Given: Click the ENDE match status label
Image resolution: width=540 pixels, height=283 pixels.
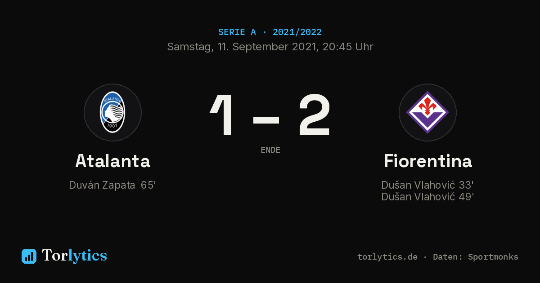Looking at the screenshot, I should coord(270,150).
